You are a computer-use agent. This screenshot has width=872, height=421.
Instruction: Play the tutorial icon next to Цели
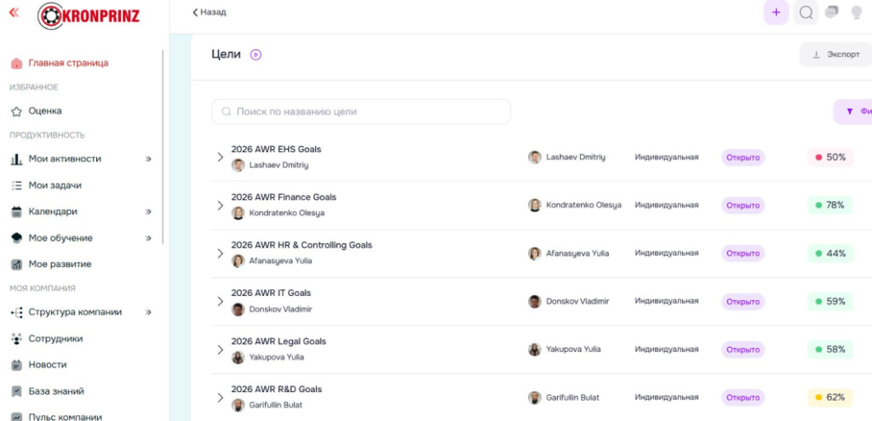(255, 54)
